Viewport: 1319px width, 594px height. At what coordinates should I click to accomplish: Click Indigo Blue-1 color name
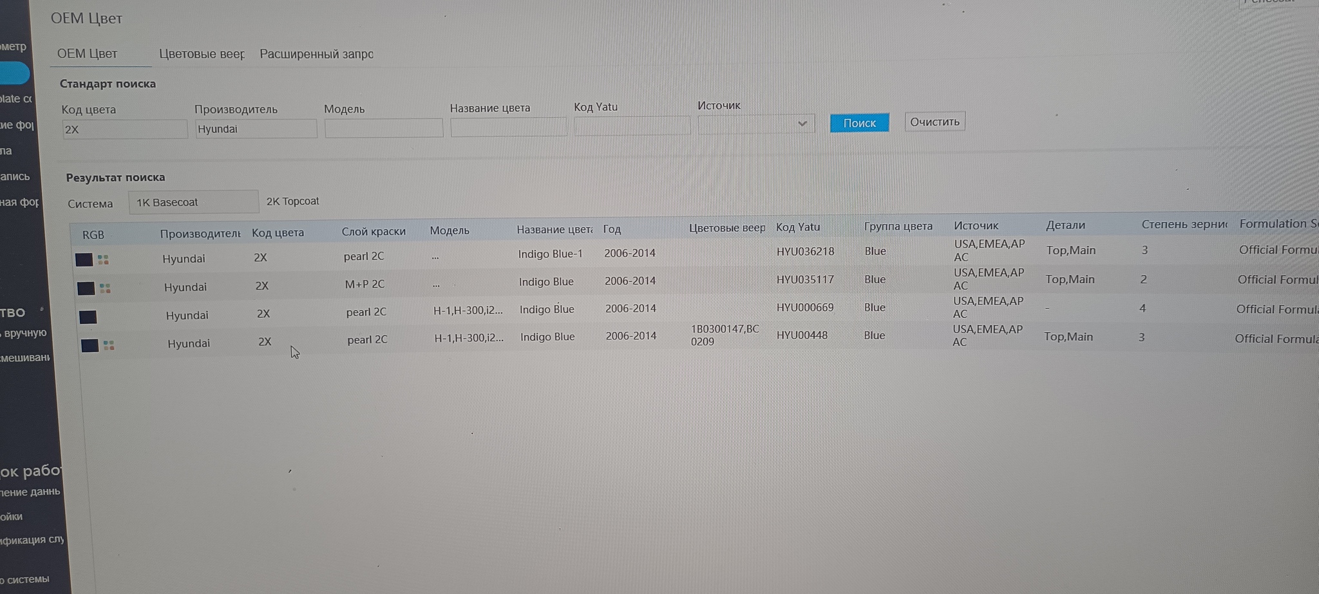[550, 254]
